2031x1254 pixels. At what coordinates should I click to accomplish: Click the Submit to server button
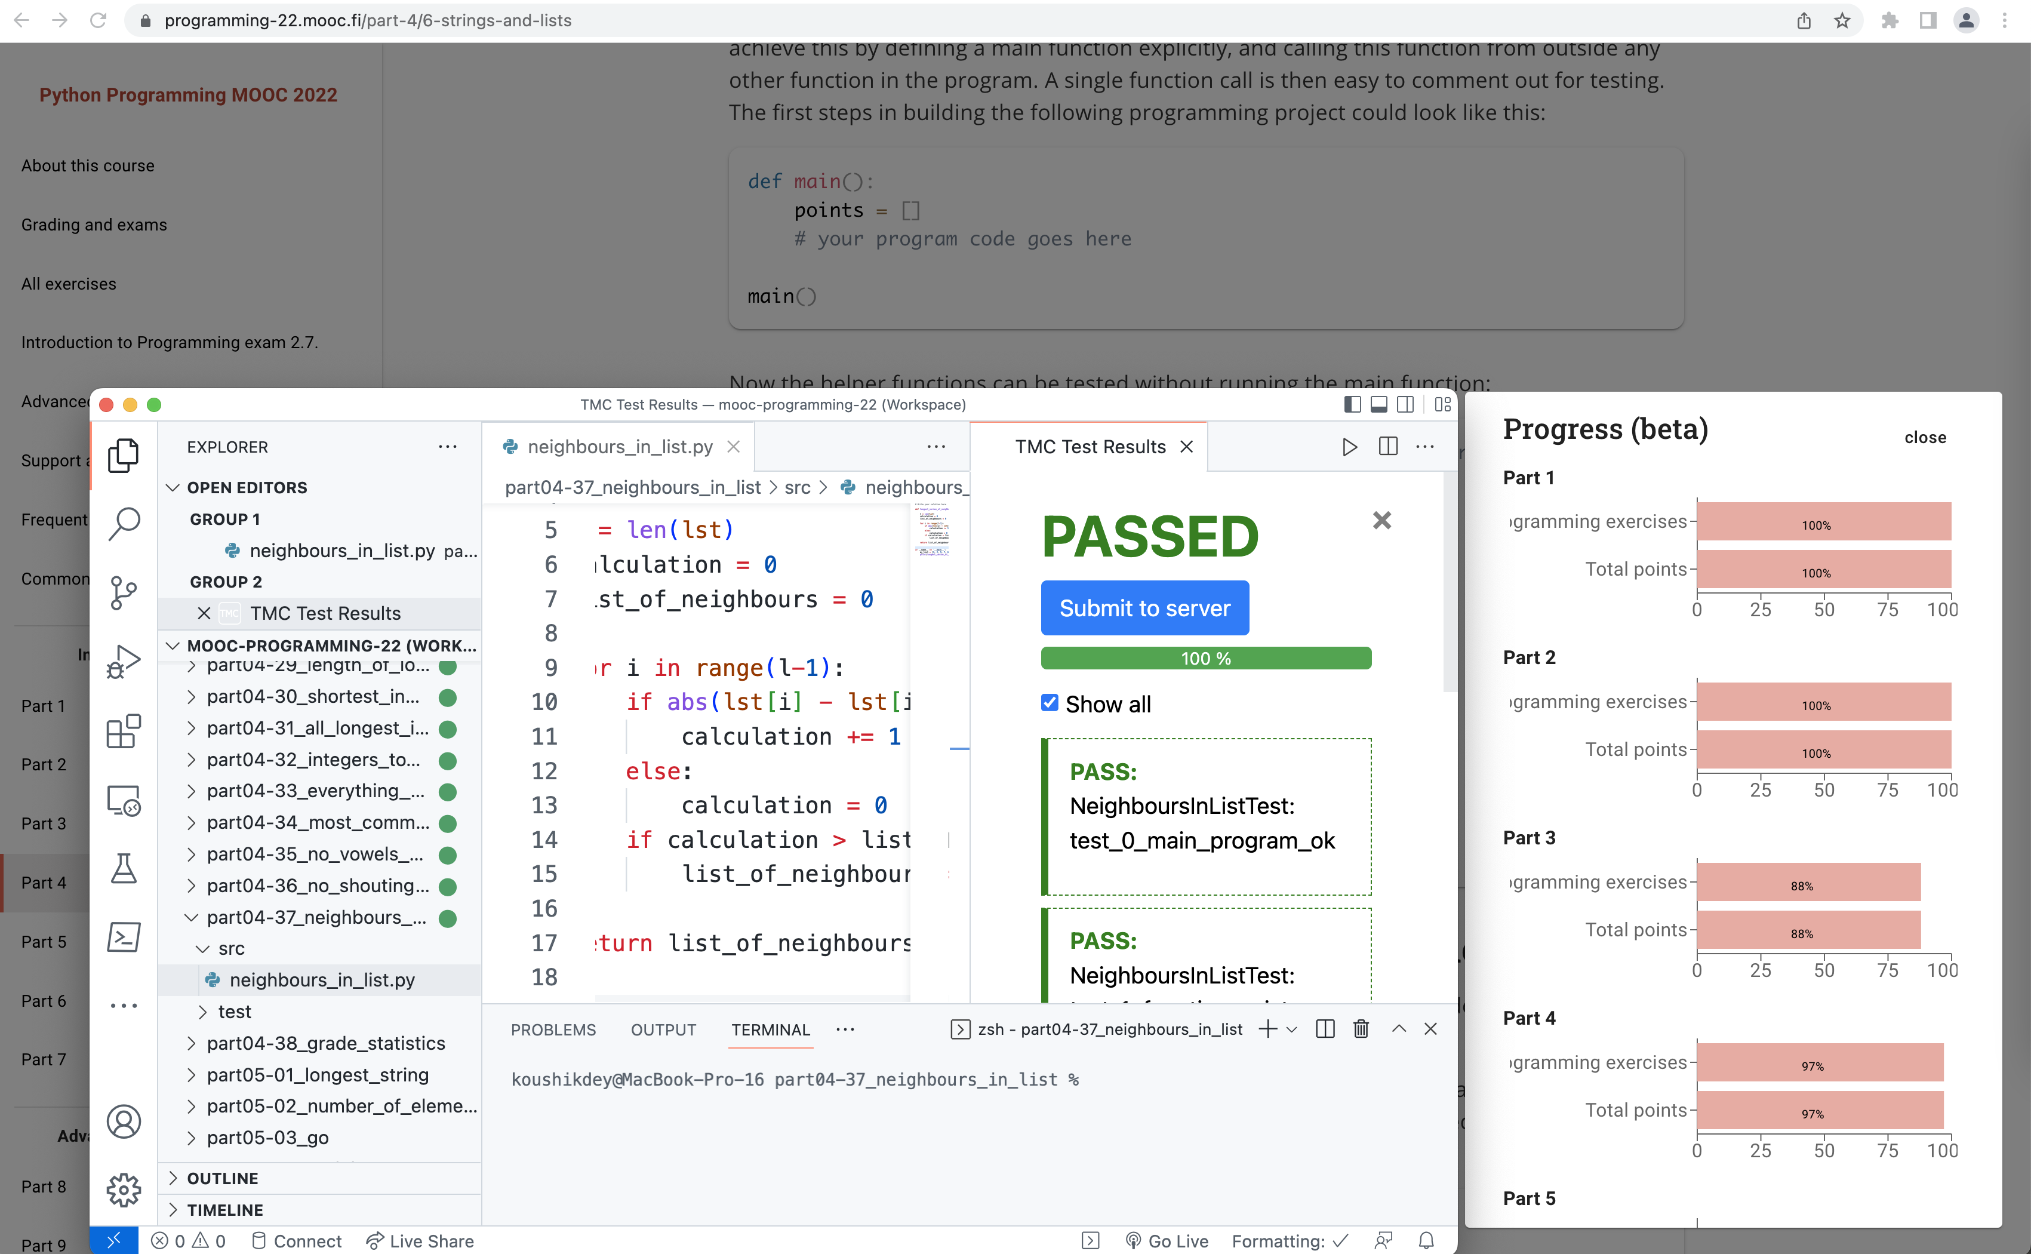point(1144,608)
